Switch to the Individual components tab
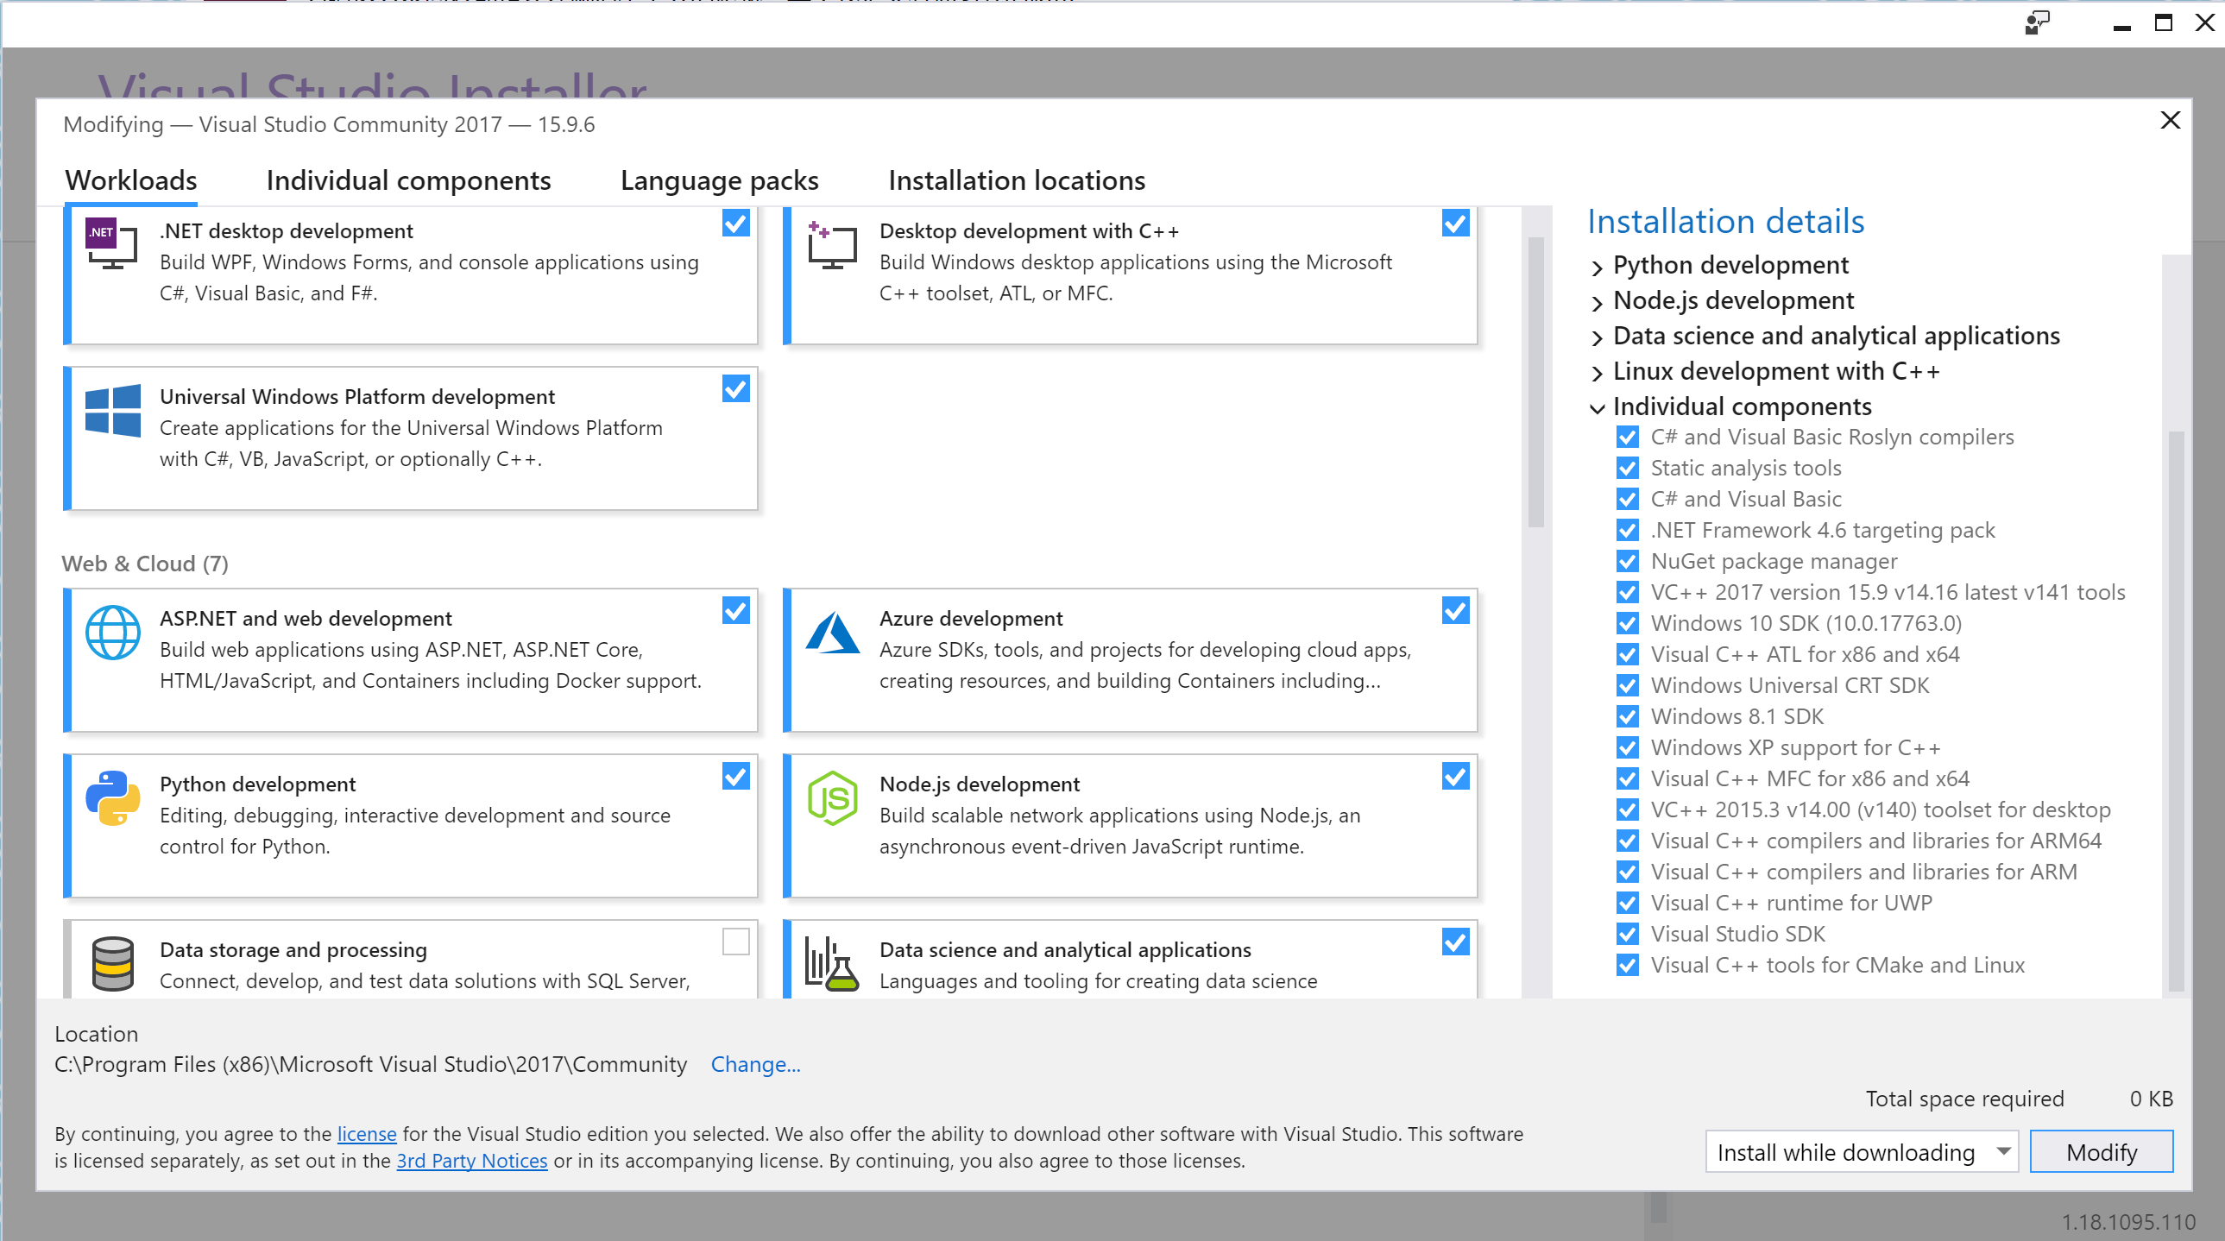The height and width of the screenshot is (1241, 2225). pos(407,180)
